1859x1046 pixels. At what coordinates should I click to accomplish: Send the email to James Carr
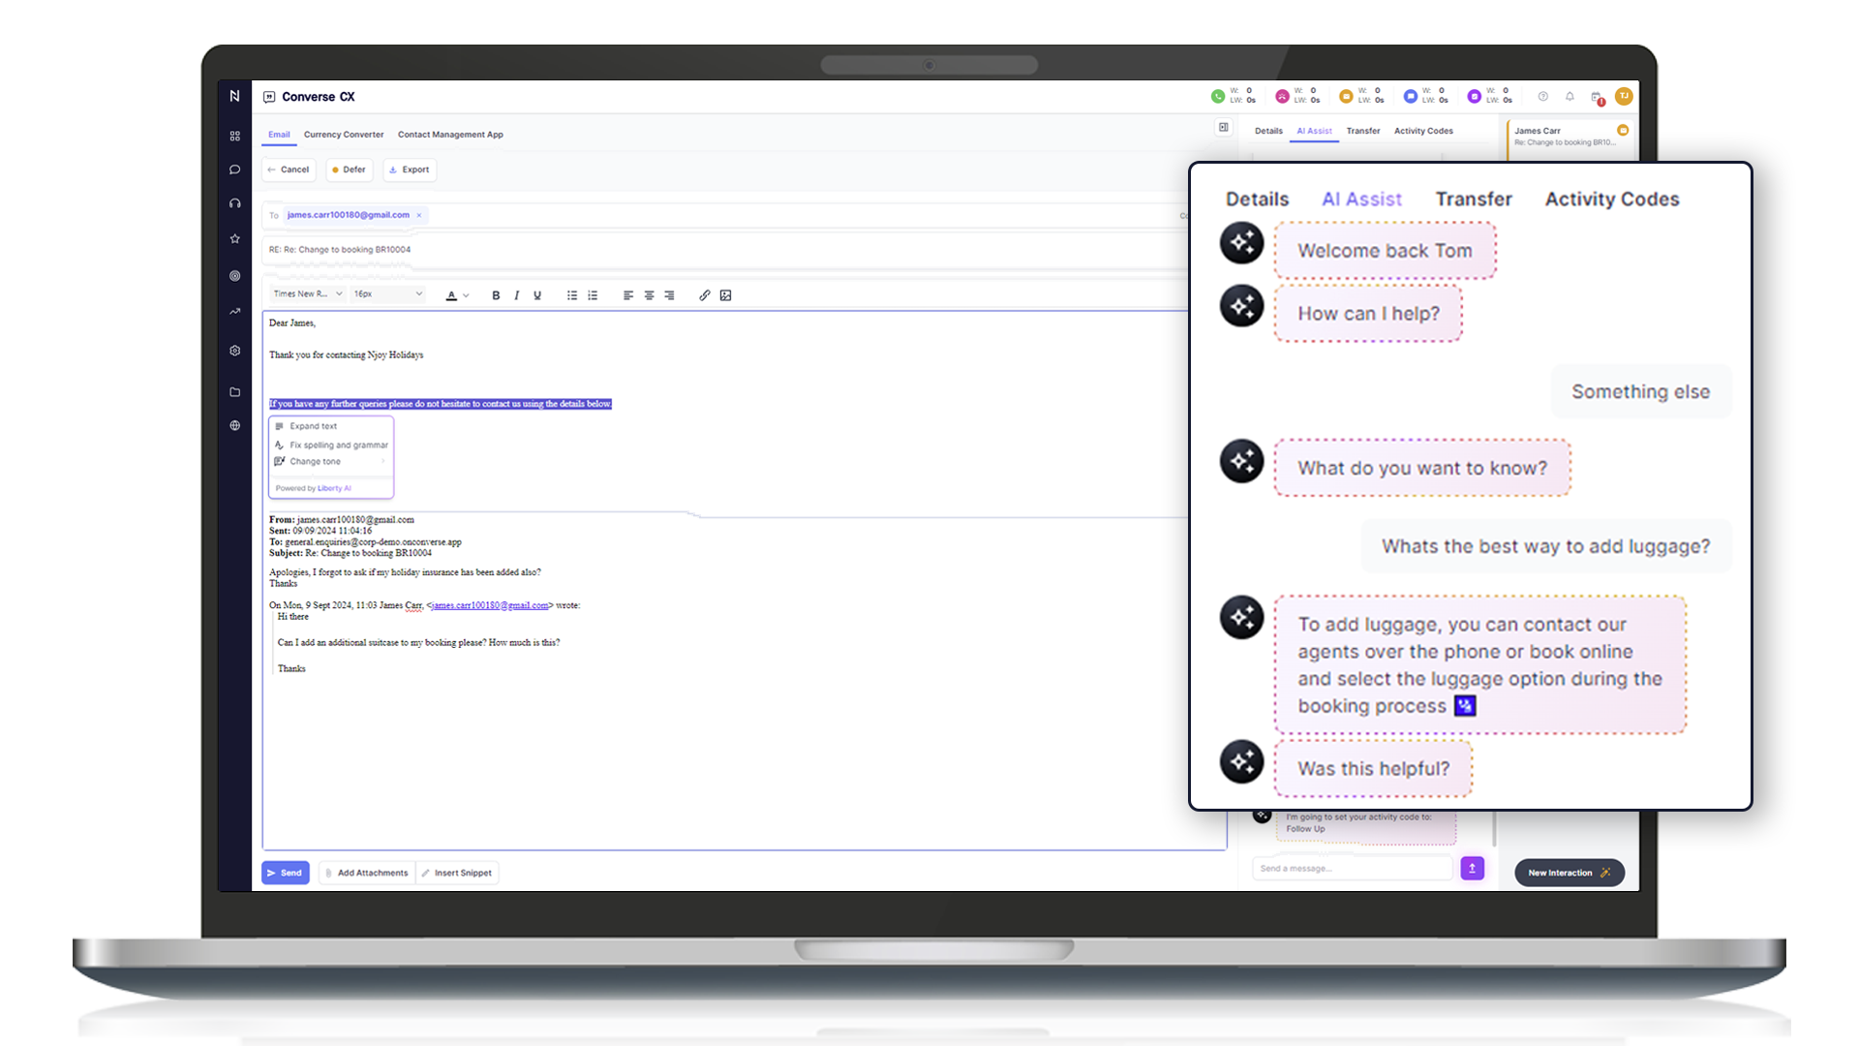tap(285, 873)
